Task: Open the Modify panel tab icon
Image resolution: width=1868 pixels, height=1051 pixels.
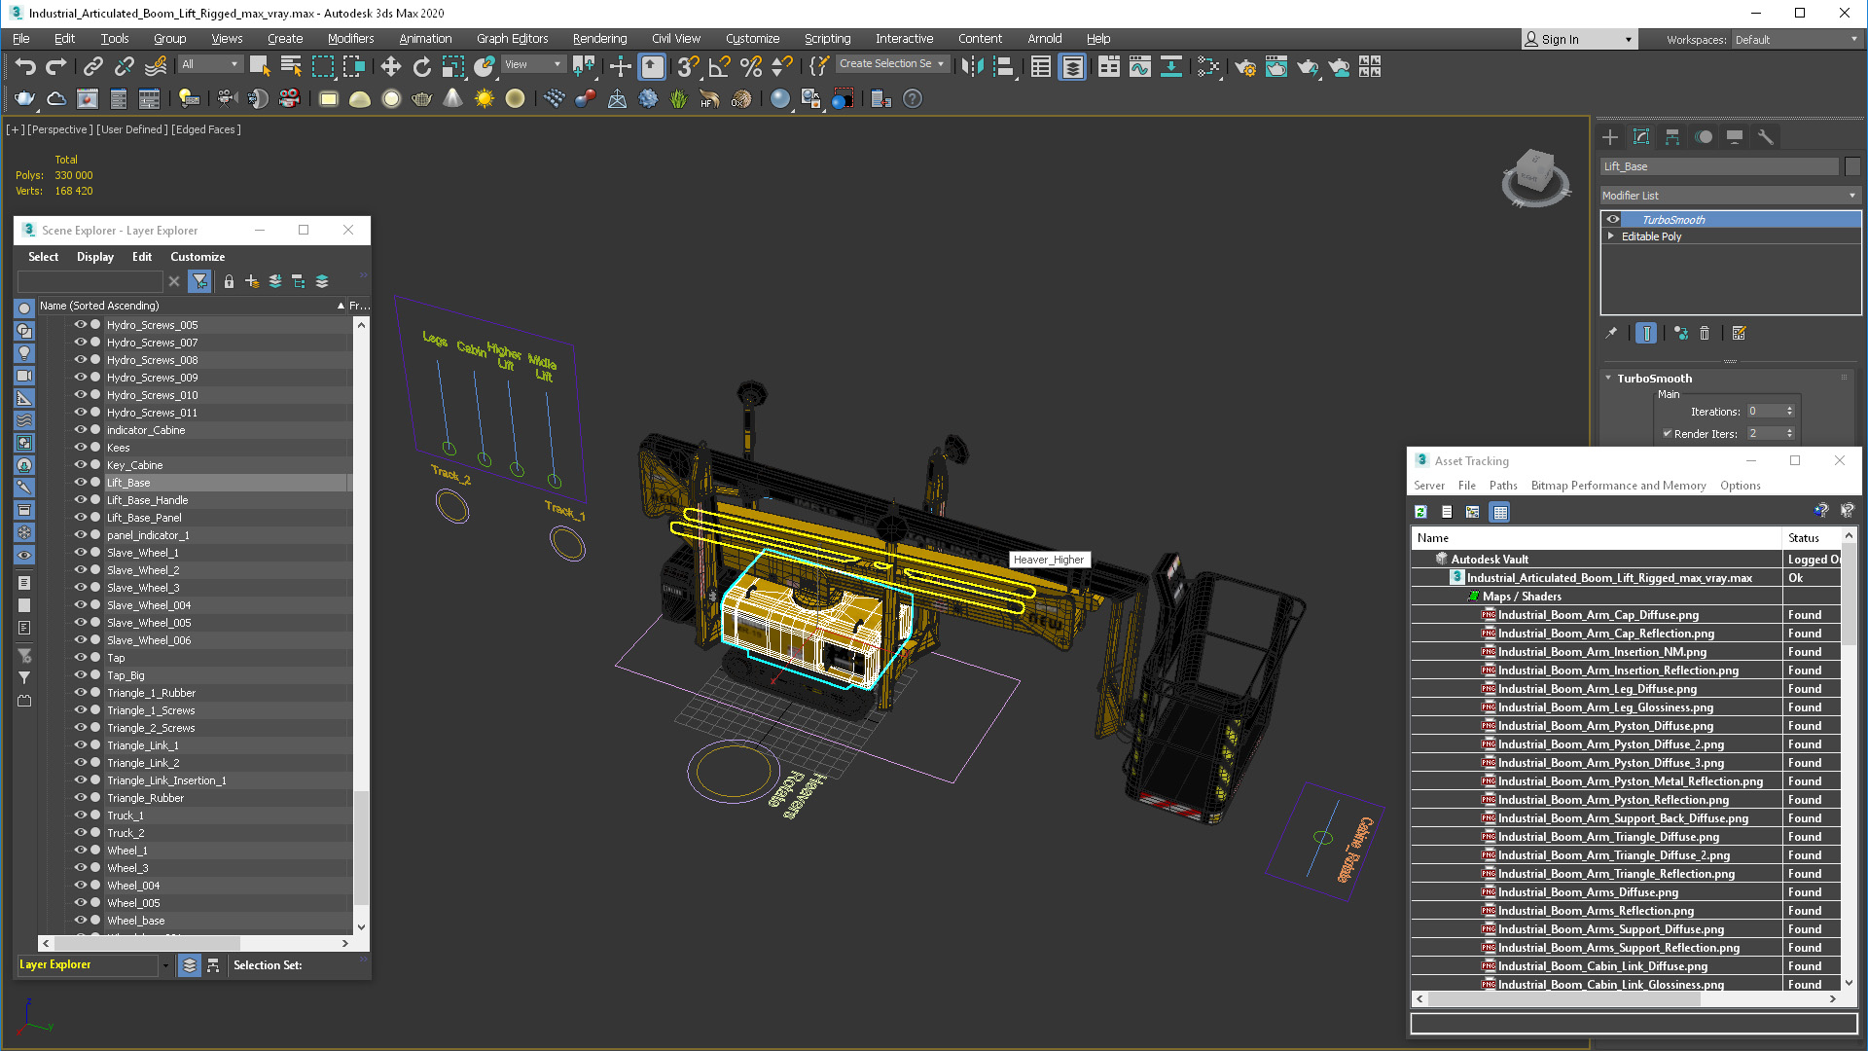Action: pos(1641,137)
